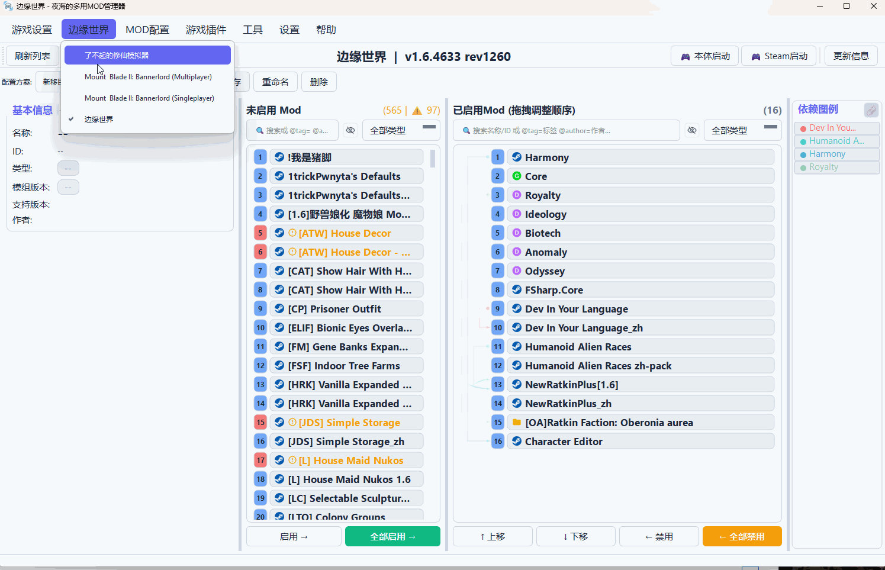Image resolution: width=885 pixels, height=570 pixels.
Task: Click the warning icon on orange [JDS] Simple Storage
Action: click(292, 422)
